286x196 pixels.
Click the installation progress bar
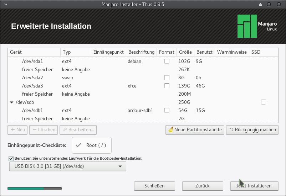pyautogui.click(x=35, y=189)
